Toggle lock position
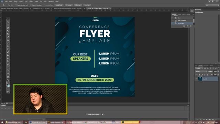The height and width of the screenshot is (124, 220). tap(205, 75)
